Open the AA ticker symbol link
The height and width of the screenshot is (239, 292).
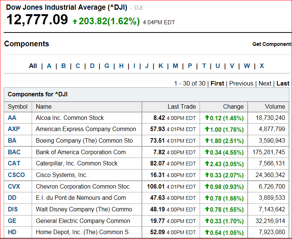(x=12, y=118)
